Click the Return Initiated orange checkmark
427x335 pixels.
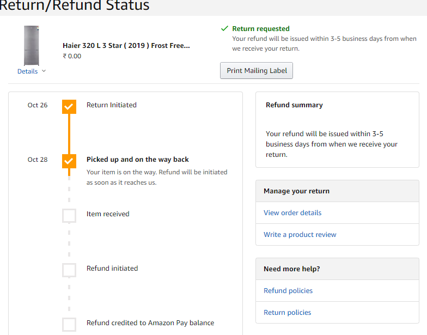69,107
